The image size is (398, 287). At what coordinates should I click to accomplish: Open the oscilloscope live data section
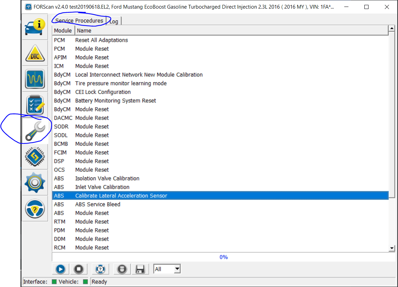coord(35,79)
